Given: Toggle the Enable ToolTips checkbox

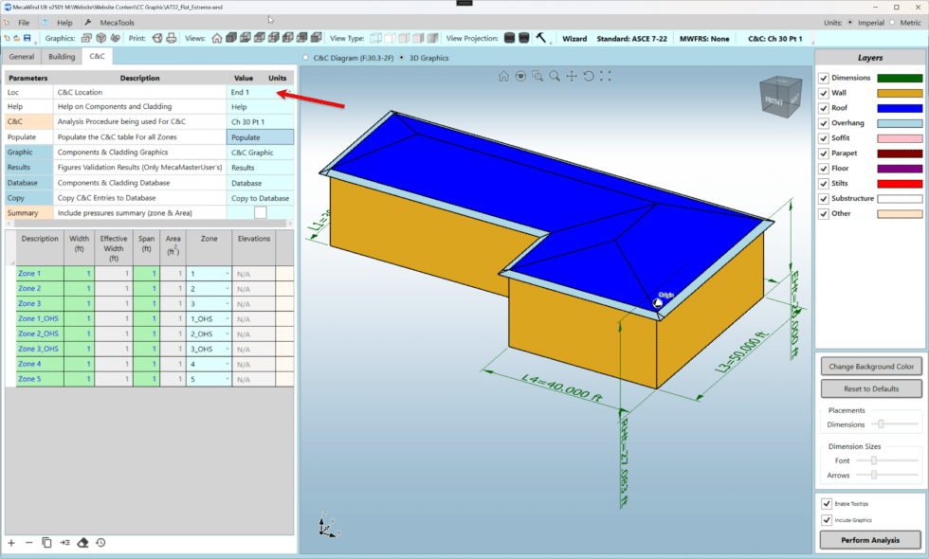Looking at the screenshot, I should tap(826, 503).
